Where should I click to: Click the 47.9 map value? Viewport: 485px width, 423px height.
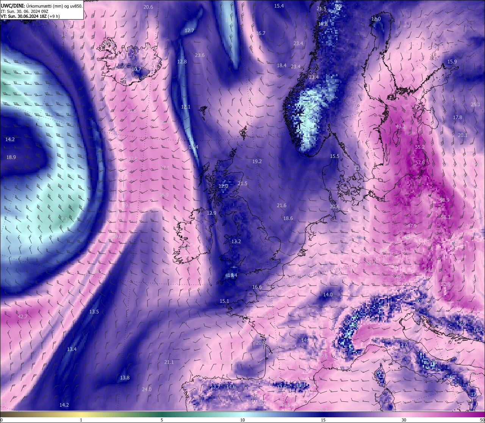pos(412,226)
